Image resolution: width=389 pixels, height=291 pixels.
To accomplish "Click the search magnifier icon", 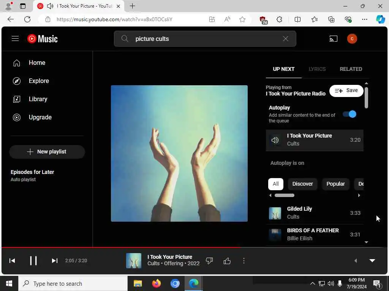I will point(125,39).
